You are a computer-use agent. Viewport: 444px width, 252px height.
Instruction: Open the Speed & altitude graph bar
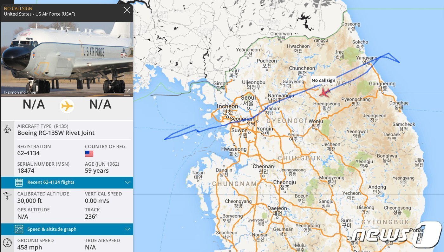tap(52, 229)
